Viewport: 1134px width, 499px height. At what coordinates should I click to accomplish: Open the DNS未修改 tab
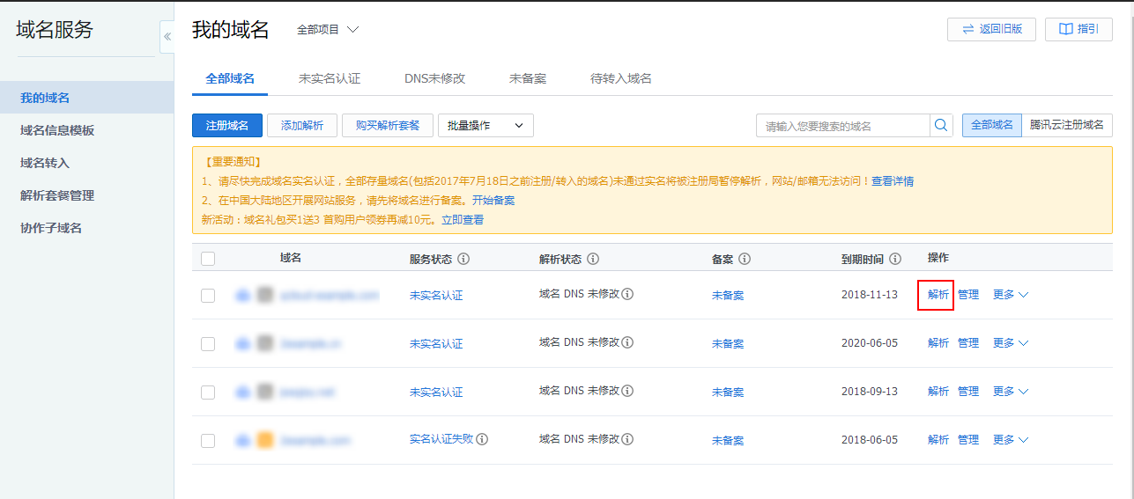click(434, 78)
